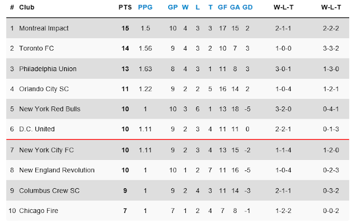Sort standings by GP column header
The image size is (354, 224).
coord(173,7)
